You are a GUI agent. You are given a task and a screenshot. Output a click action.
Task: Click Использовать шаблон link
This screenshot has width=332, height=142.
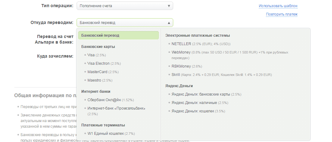pos(278,6)
